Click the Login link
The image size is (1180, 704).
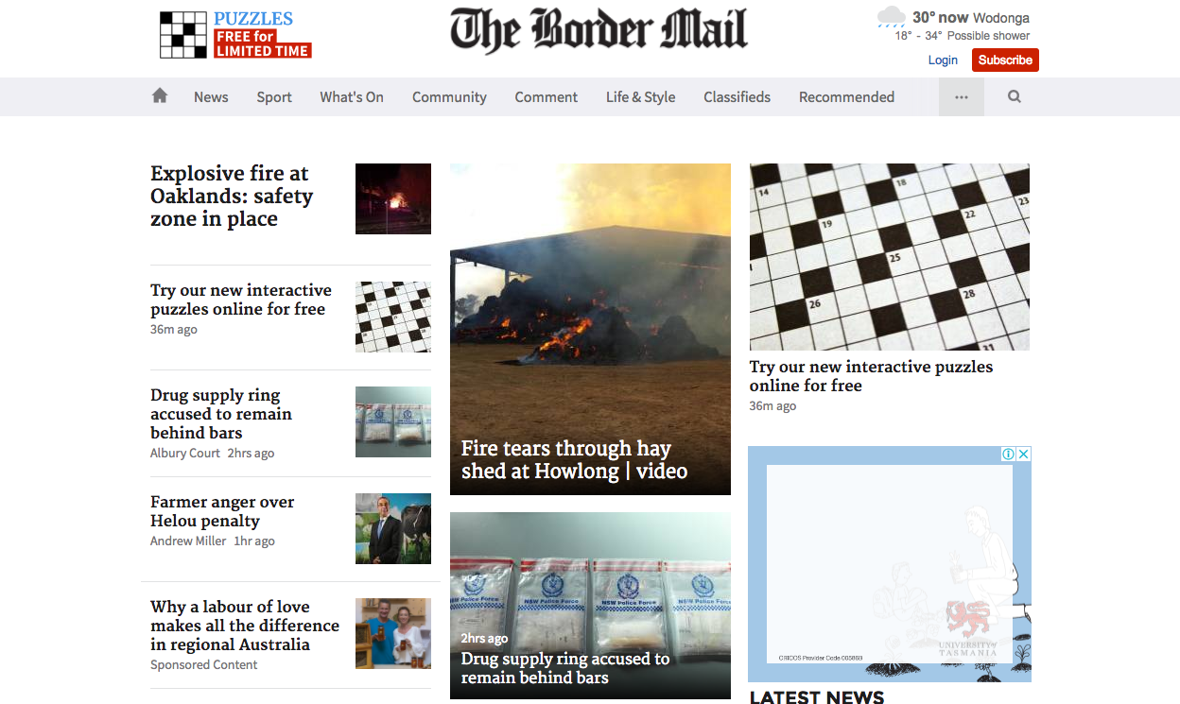click(x=943, y=60)
